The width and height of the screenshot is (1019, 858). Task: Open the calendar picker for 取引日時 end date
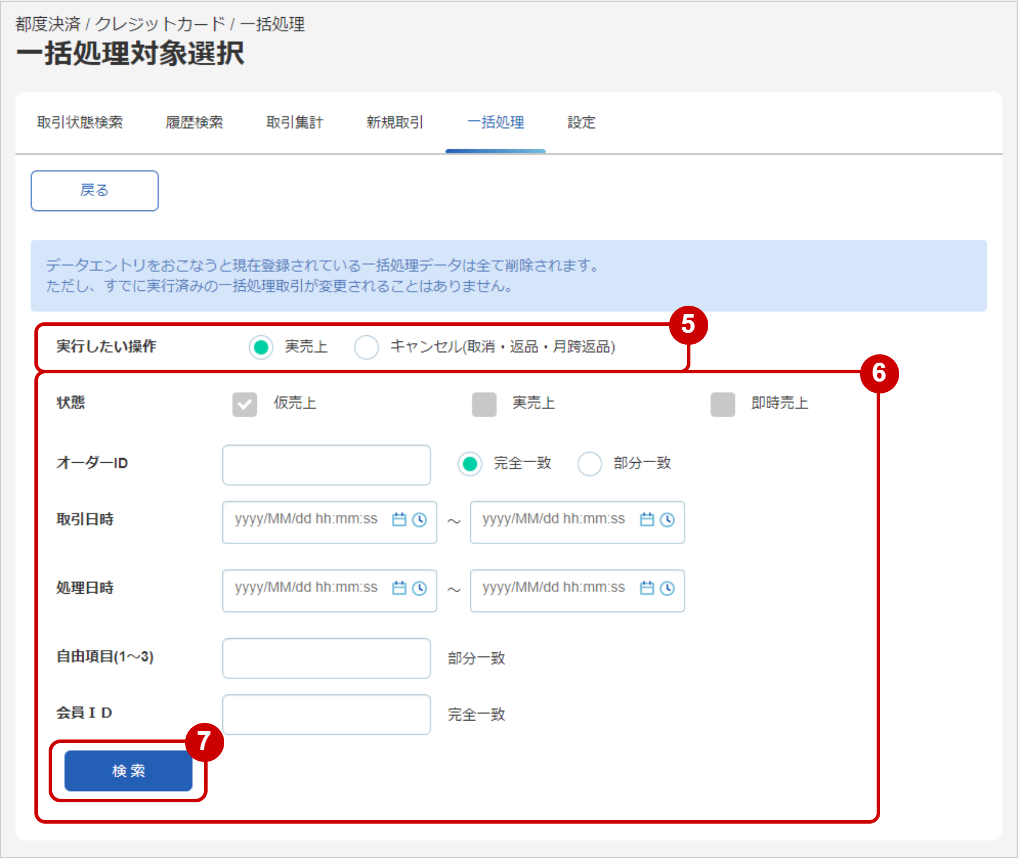coord(647,520)
